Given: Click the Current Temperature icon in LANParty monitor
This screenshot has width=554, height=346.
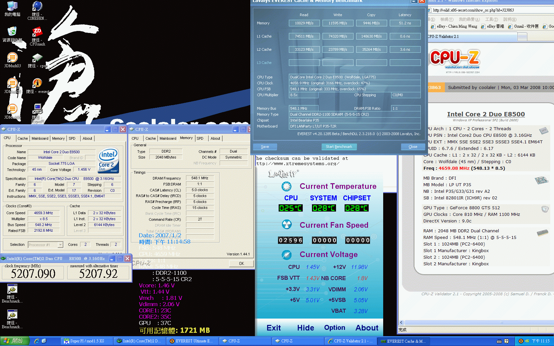Looking at the screenshot, I should [x=286, y=187].
